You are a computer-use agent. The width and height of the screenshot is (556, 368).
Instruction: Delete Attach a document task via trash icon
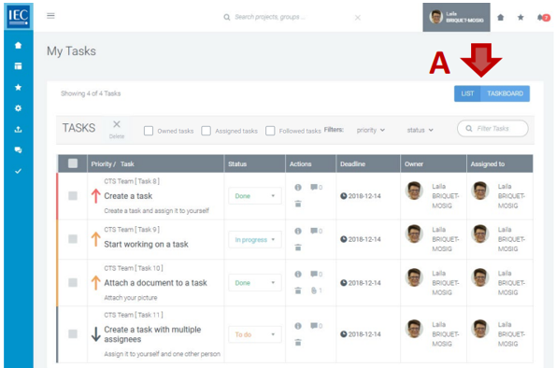coord(298,290)
